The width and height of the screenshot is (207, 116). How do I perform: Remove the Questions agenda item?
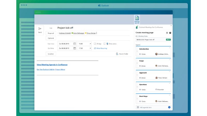[170, 83]
